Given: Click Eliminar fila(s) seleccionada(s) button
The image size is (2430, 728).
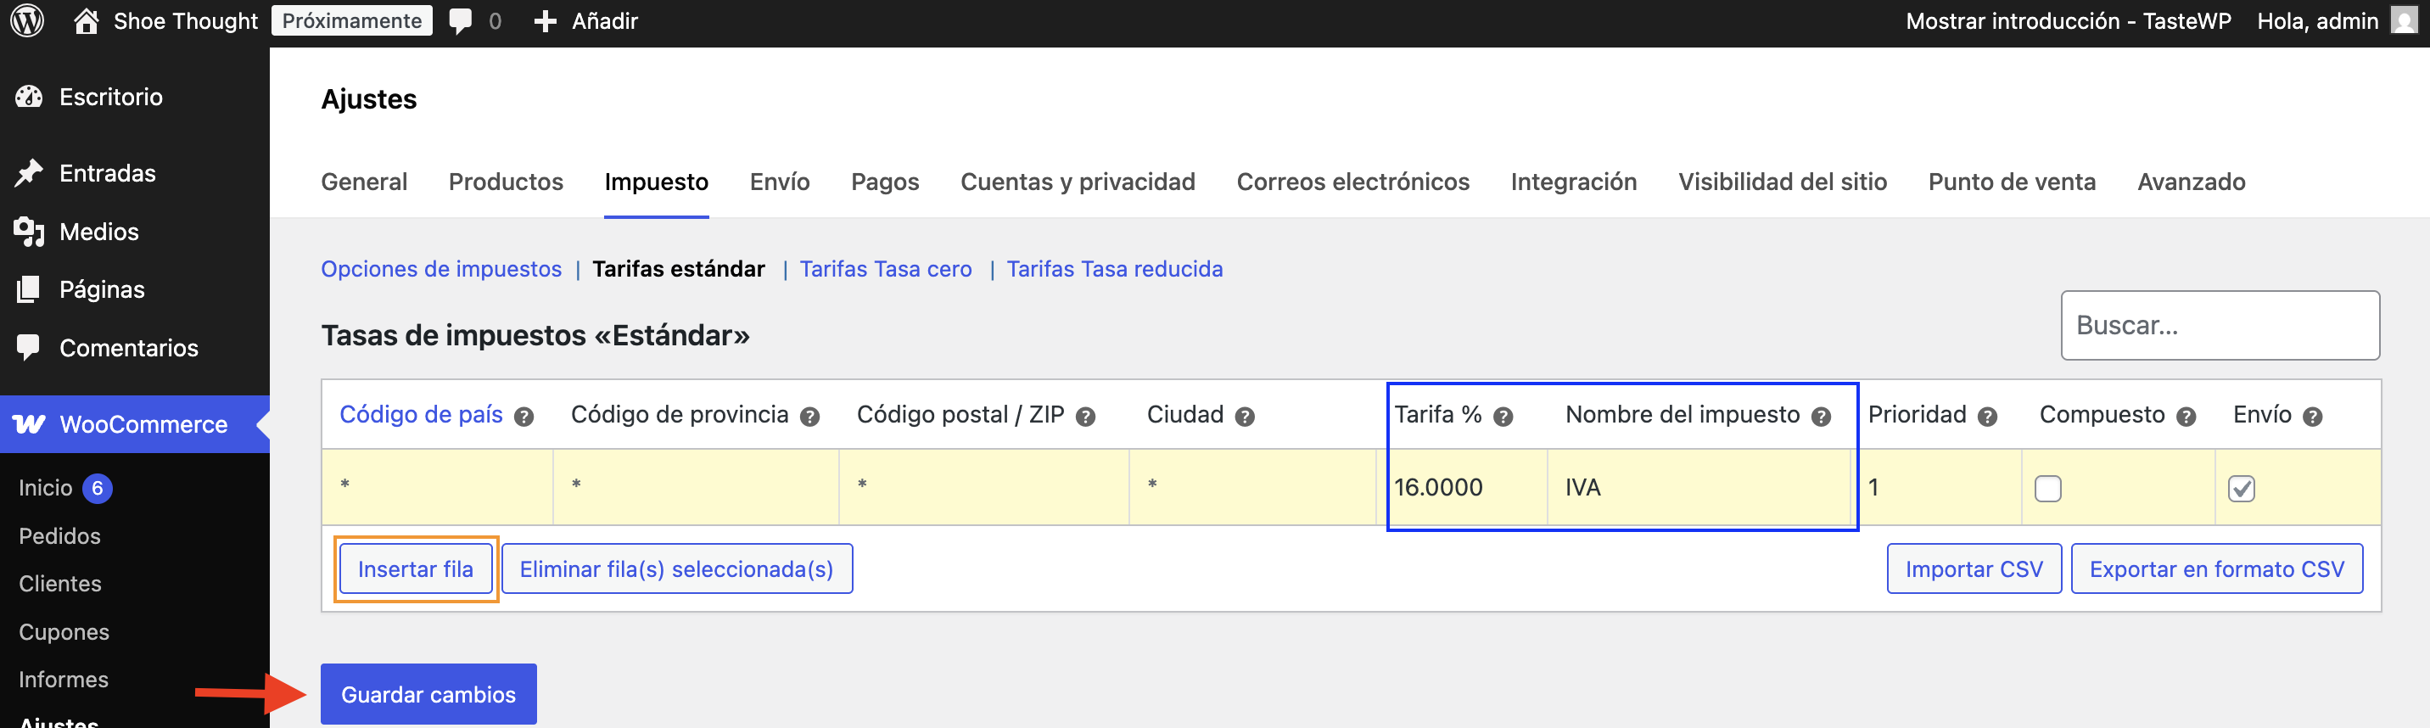Looking at the screenshot, I should [x=676, y=568].
